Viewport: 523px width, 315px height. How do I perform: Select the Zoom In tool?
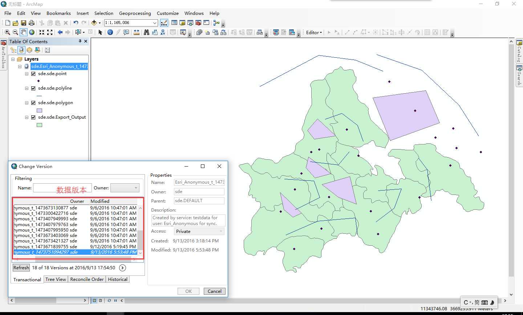[7, 32]
